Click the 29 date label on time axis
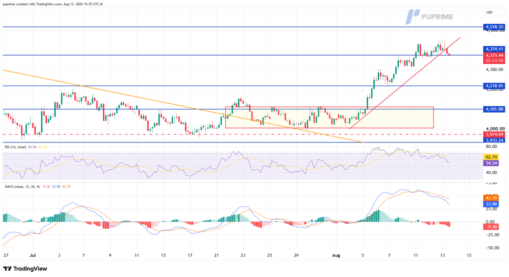This screenshot has height=277, width=509. click(296, 255)
